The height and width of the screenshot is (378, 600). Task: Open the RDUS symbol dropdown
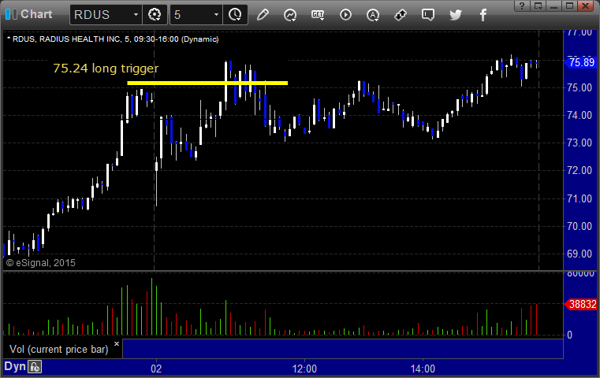(x=136, y=15)
